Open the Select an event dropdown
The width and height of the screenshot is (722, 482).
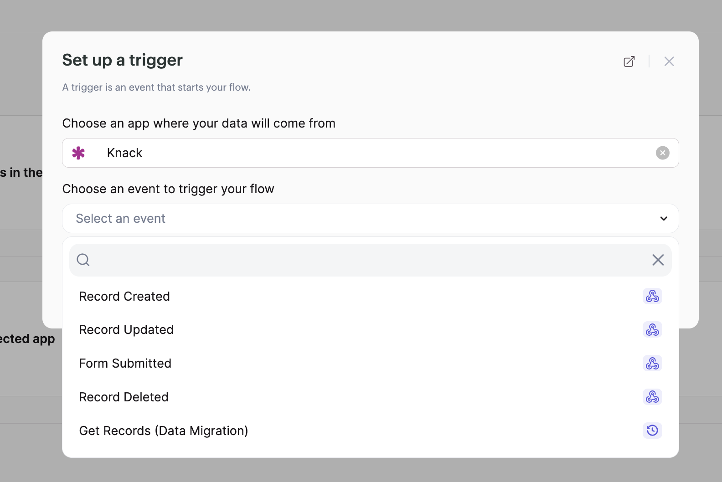tap(365, 219)
